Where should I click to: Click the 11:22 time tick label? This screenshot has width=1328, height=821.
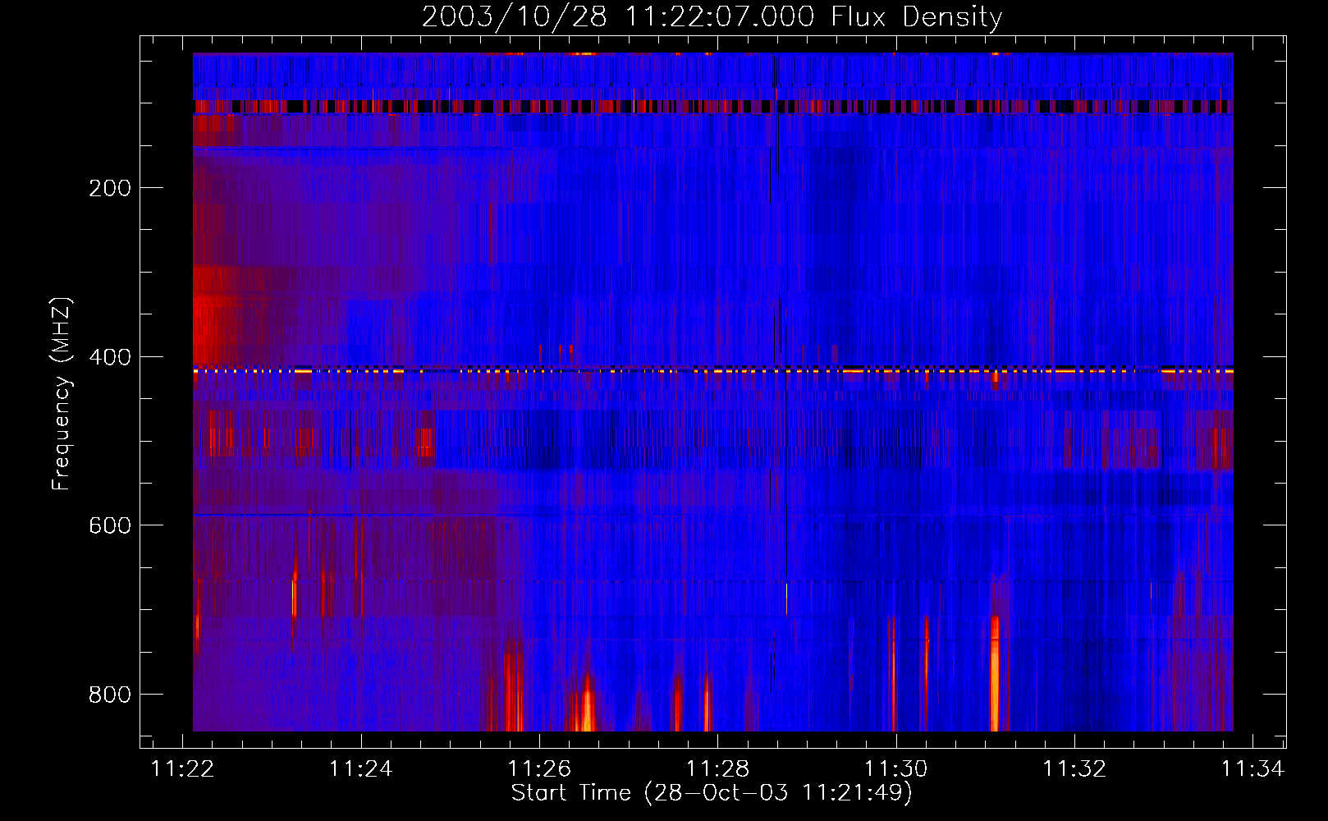tap(182, 768)
